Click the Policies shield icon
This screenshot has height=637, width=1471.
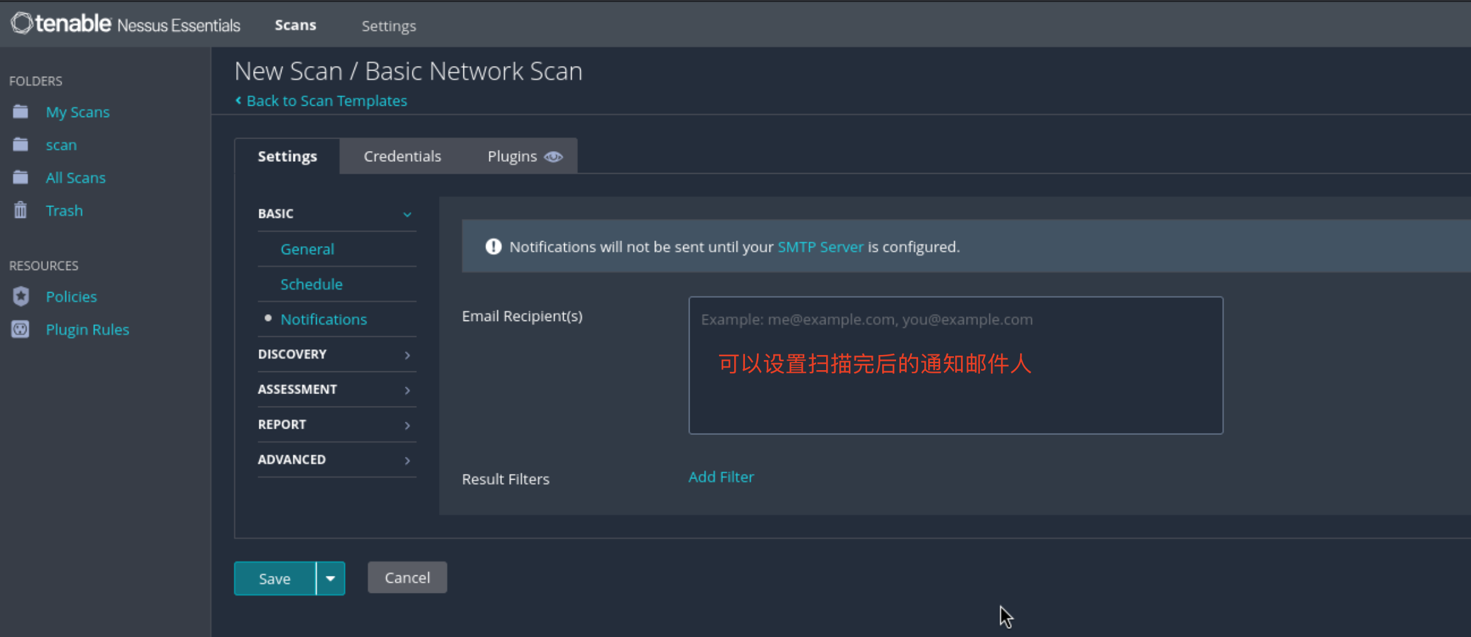21,296
